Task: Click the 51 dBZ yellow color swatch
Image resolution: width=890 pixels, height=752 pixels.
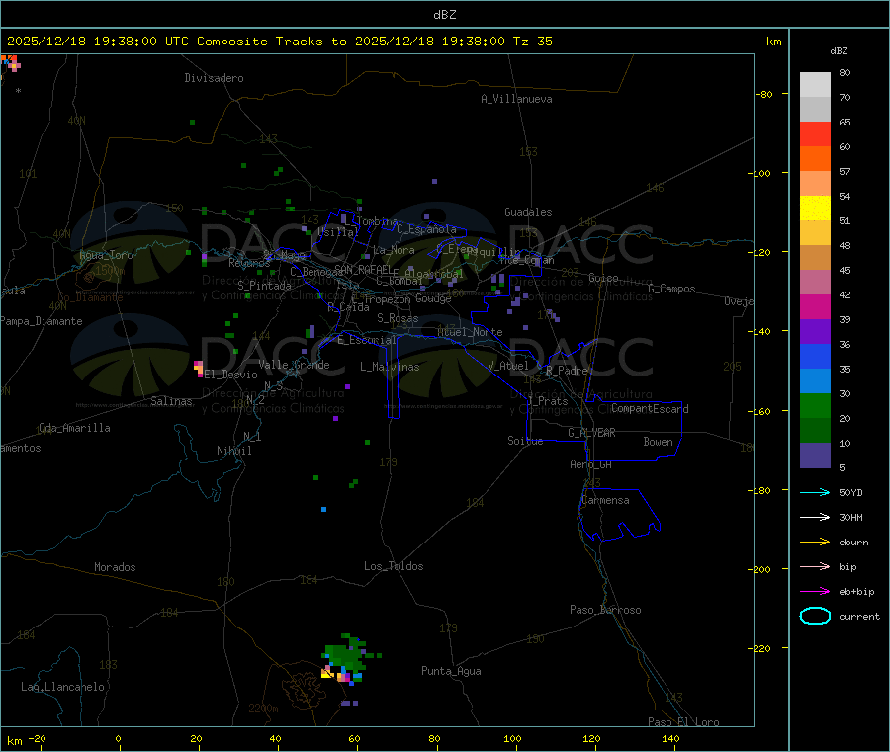Action: click(815, 209)
